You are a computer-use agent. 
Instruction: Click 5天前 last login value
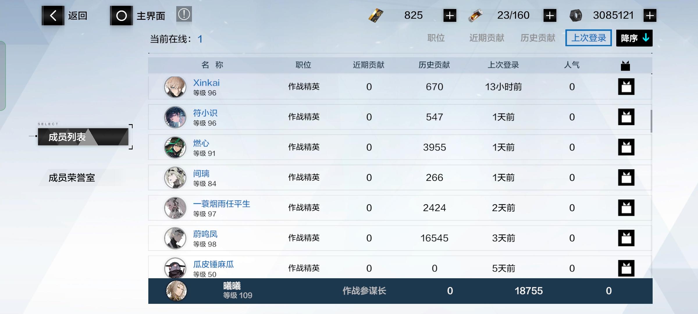click(x=503, y=268)
